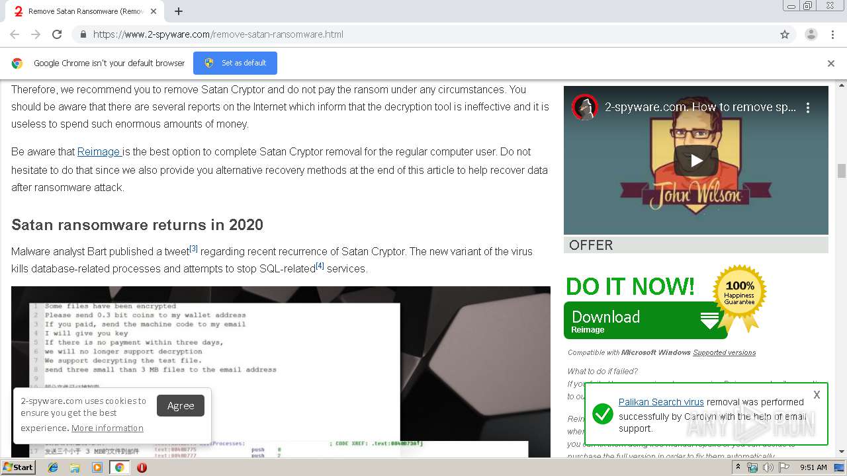847x476 pixels.
Task: Set Chrome as default browser
Action: pos(235,63)
